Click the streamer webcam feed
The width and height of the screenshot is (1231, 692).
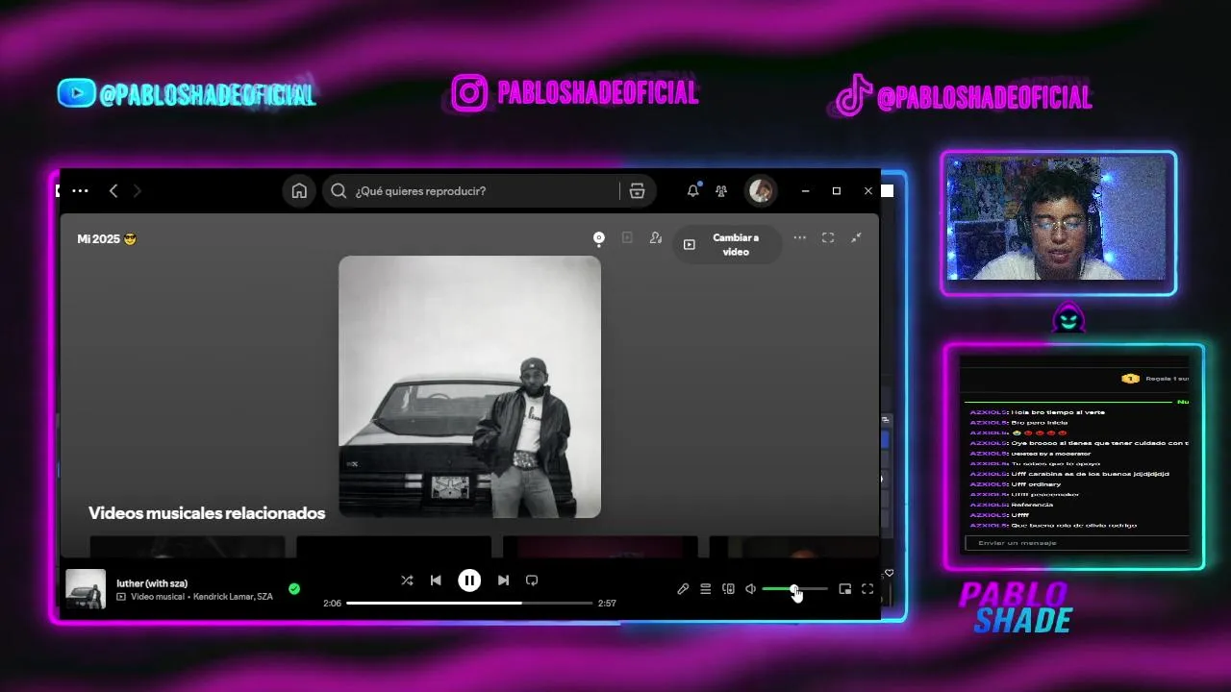1057,218
